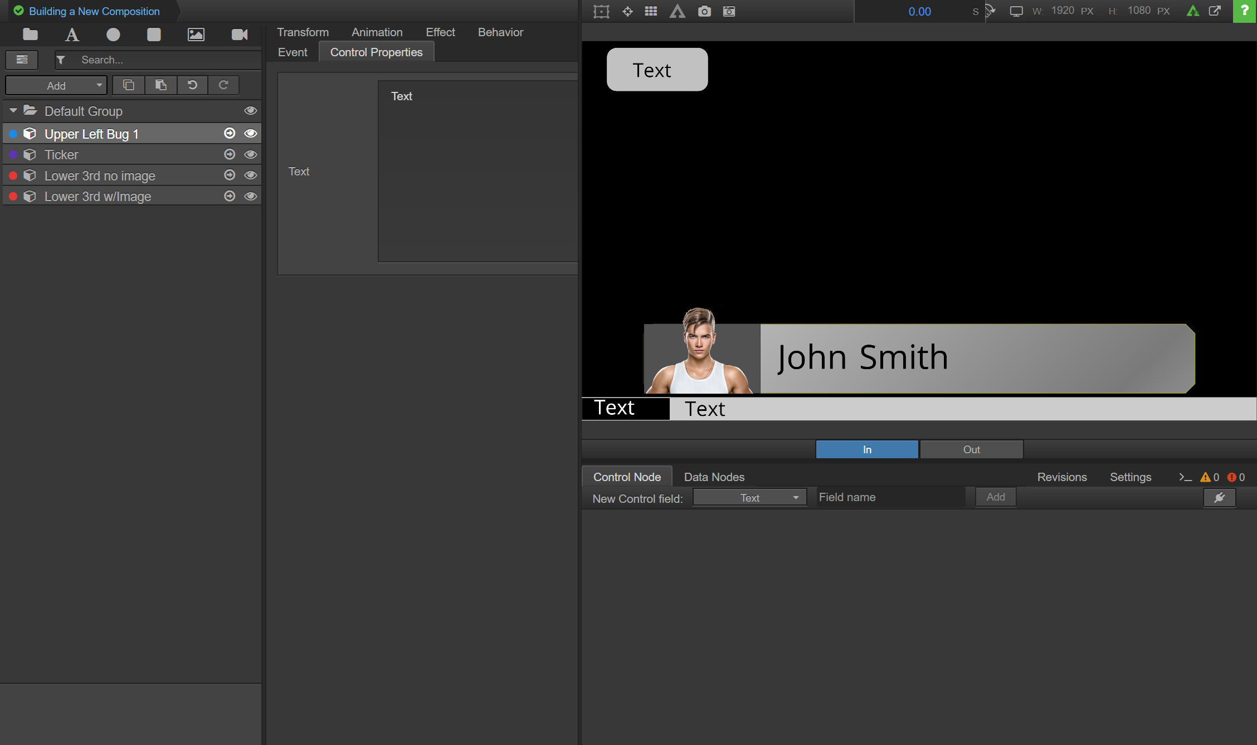Open the green help question mark
1257x745 pixels.
pos(1244,11)
